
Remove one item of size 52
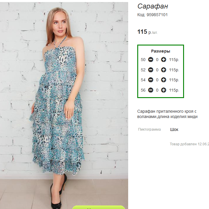[x=151, y=70]
